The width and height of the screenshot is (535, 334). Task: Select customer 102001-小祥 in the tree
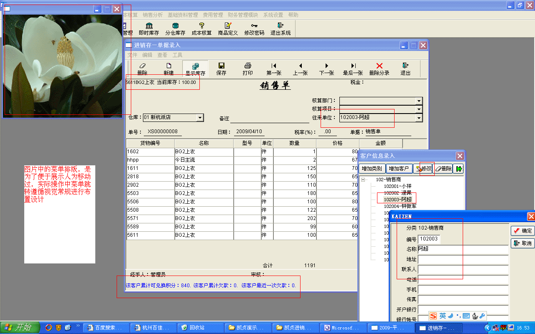click(x=397, y=186)
